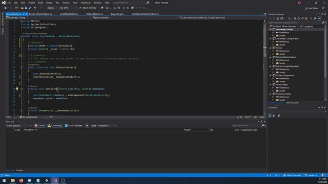Open the Entire Solution scope dropdown
Screen dimensions: 328x184
click(x=19, y=126)
